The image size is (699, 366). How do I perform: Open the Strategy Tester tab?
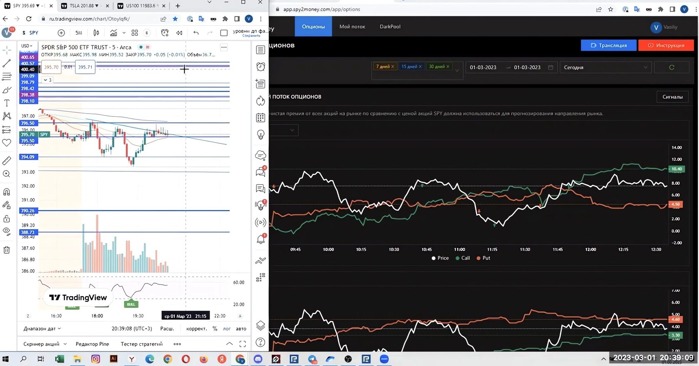point(141,344)
